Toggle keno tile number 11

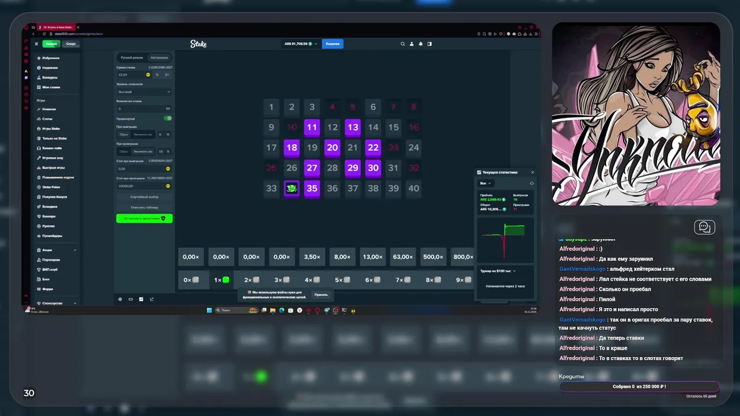coord(312,128)
